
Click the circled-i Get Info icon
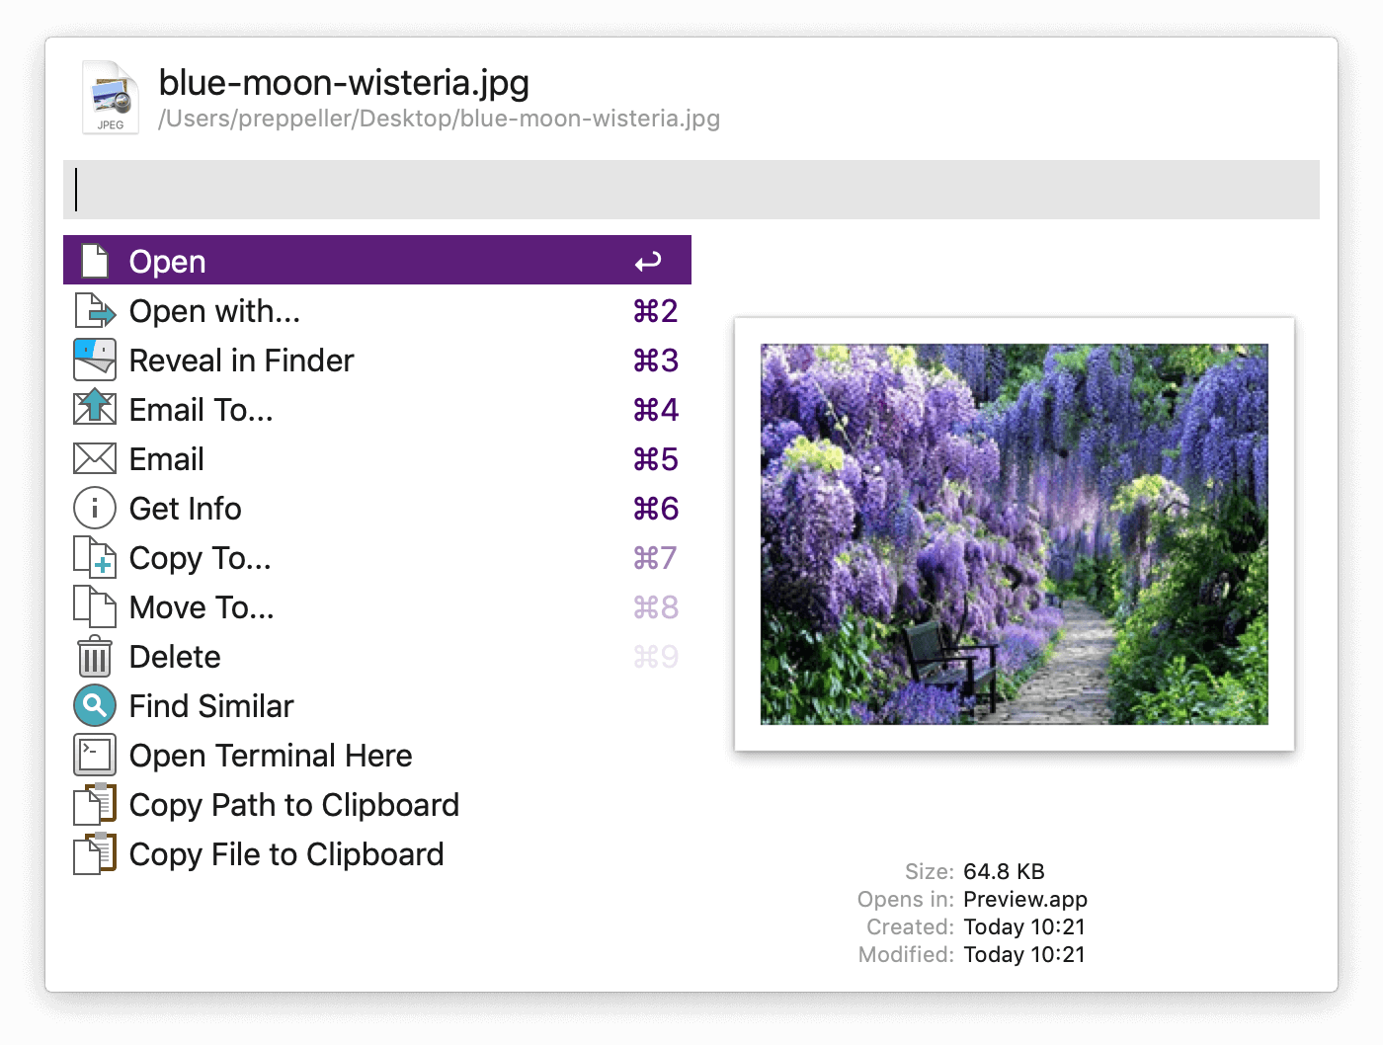93,508
